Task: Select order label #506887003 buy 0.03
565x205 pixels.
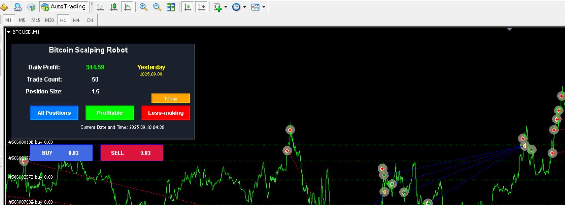Action: tap(31, 202)
